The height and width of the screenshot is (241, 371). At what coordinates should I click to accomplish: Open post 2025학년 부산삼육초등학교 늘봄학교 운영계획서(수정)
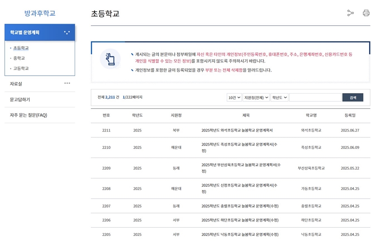pyautogui.click(x=241, y=168)
